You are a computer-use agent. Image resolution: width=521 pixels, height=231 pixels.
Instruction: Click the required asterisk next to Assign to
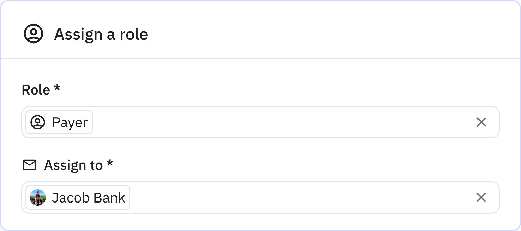coord(110,163)
